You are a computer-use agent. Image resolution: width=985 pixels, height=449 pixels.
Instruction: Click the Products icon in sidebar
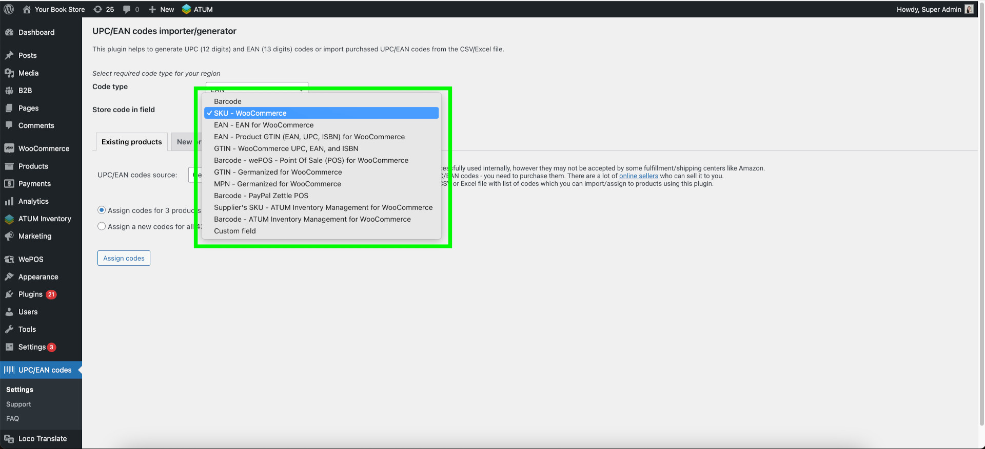tap(9, 166)
